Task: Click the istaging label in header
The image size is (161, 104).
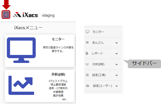Action: pyautogui.click(x=48, y=15)
